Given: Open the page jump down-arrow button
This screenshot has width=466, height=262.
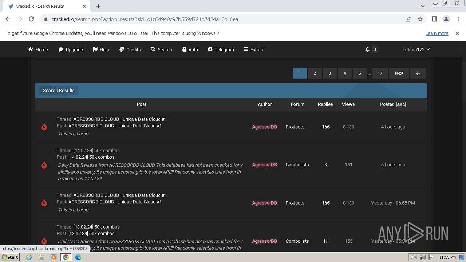Looking at the screenshot, I should tap(418, 73).
